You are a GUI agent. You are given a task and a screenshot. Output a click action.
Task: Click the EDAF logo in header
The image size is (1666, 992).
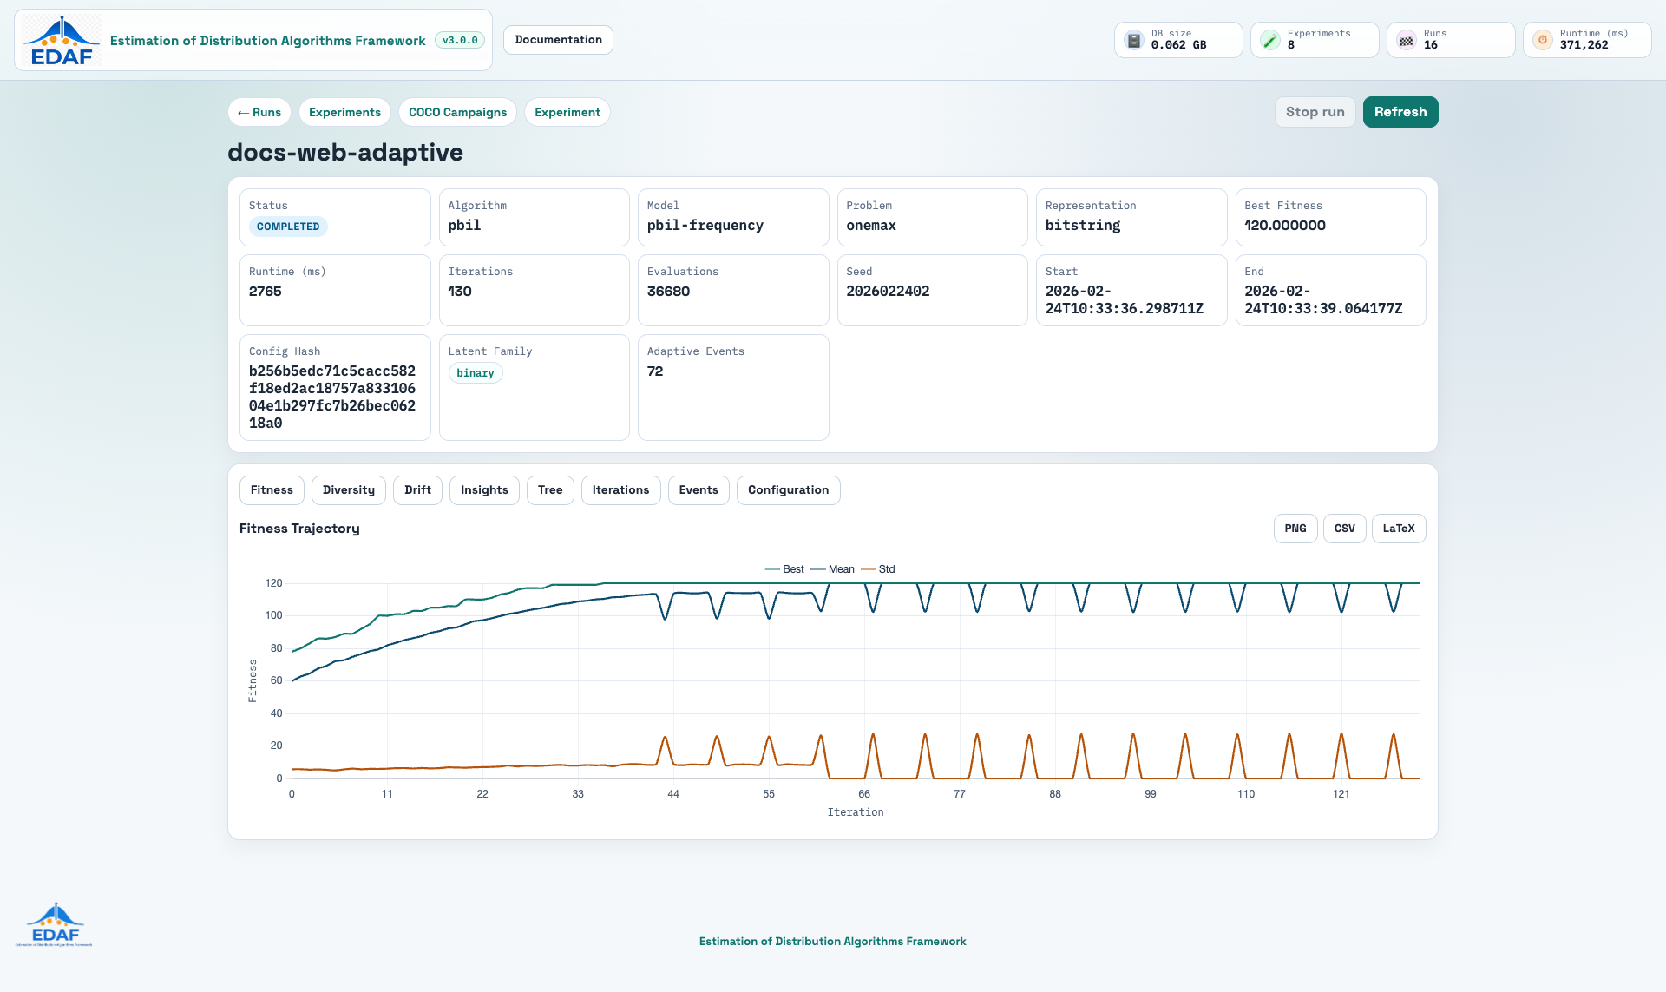point(61,40)
